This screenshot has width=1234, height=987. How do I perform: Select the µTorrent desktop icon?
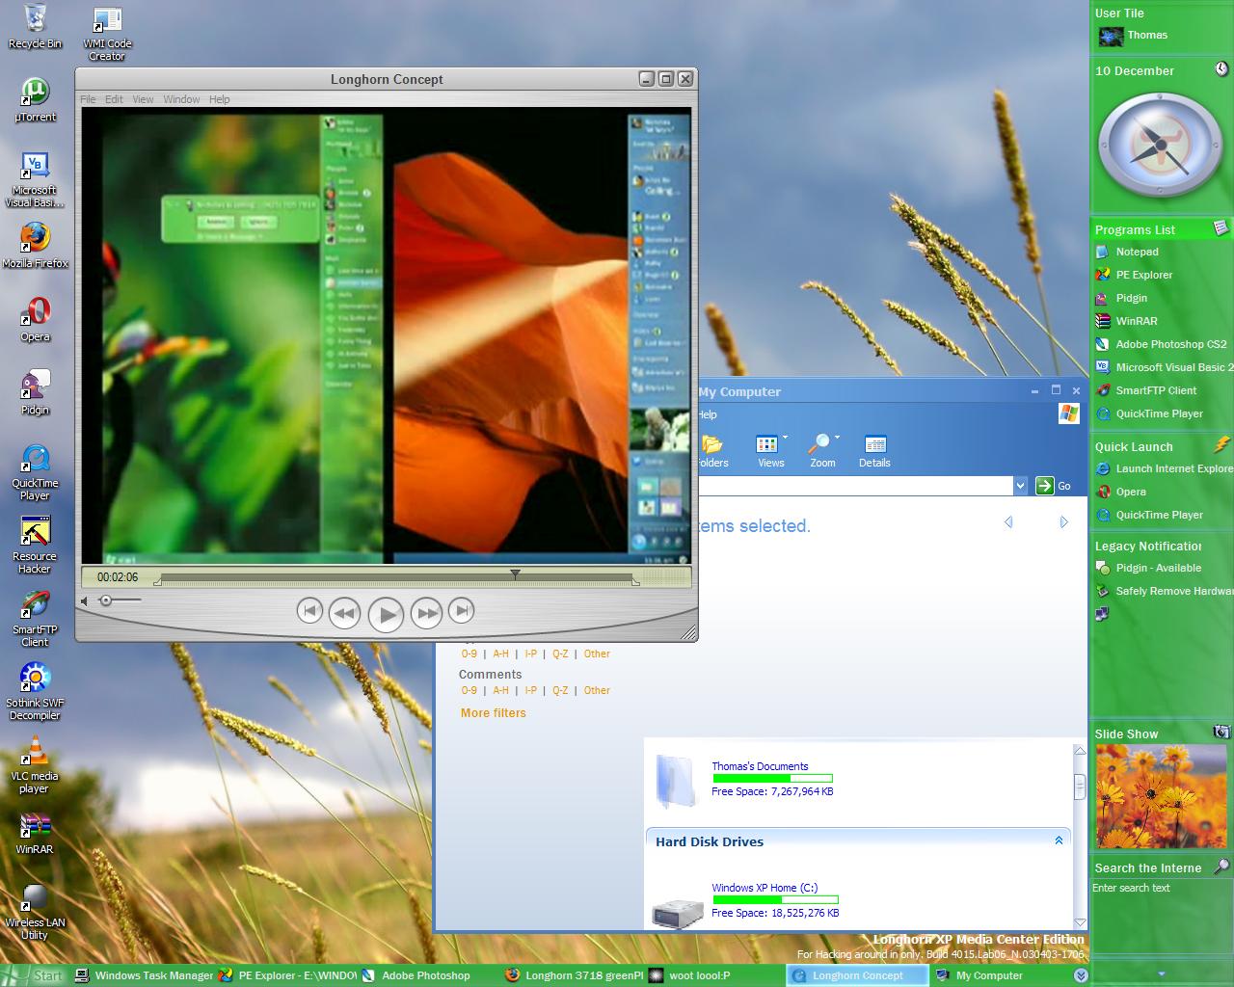(35, 99)
